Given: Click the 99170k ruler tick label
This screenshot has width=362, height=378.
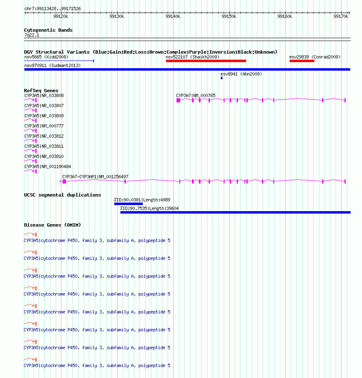Looking at the screenshot, I should click(341, 16).
